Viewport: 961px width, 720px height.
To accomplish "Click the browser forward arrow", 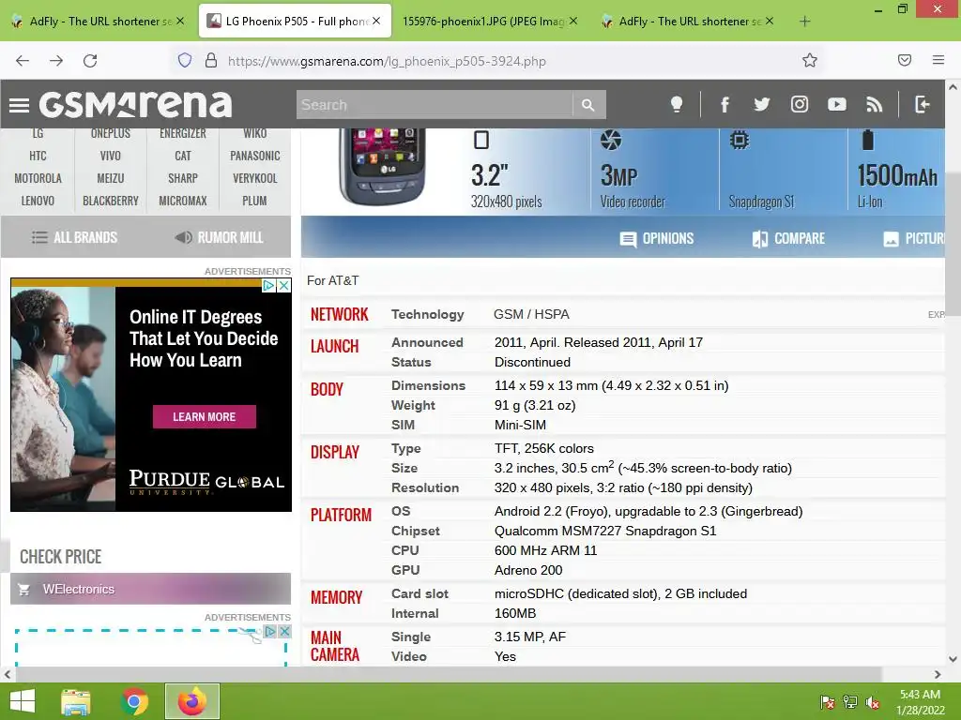I will (x=56, y=61).
